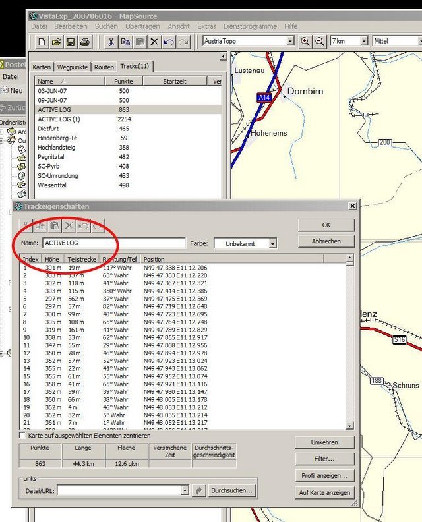The width and height of the screenshot is (422, 522).
Task: Click the Datei/URL input field
Action: (119, 490)
